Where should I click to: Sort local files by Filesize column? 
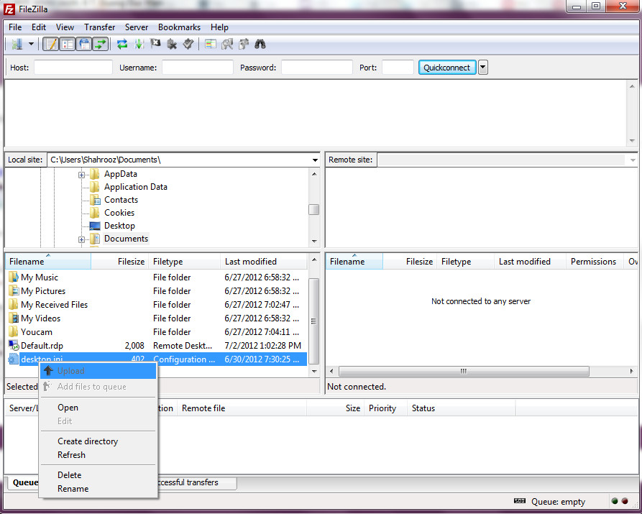(119, 261)
